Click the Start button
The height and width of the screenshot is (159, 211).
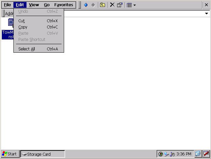click(x=10, y=154)
